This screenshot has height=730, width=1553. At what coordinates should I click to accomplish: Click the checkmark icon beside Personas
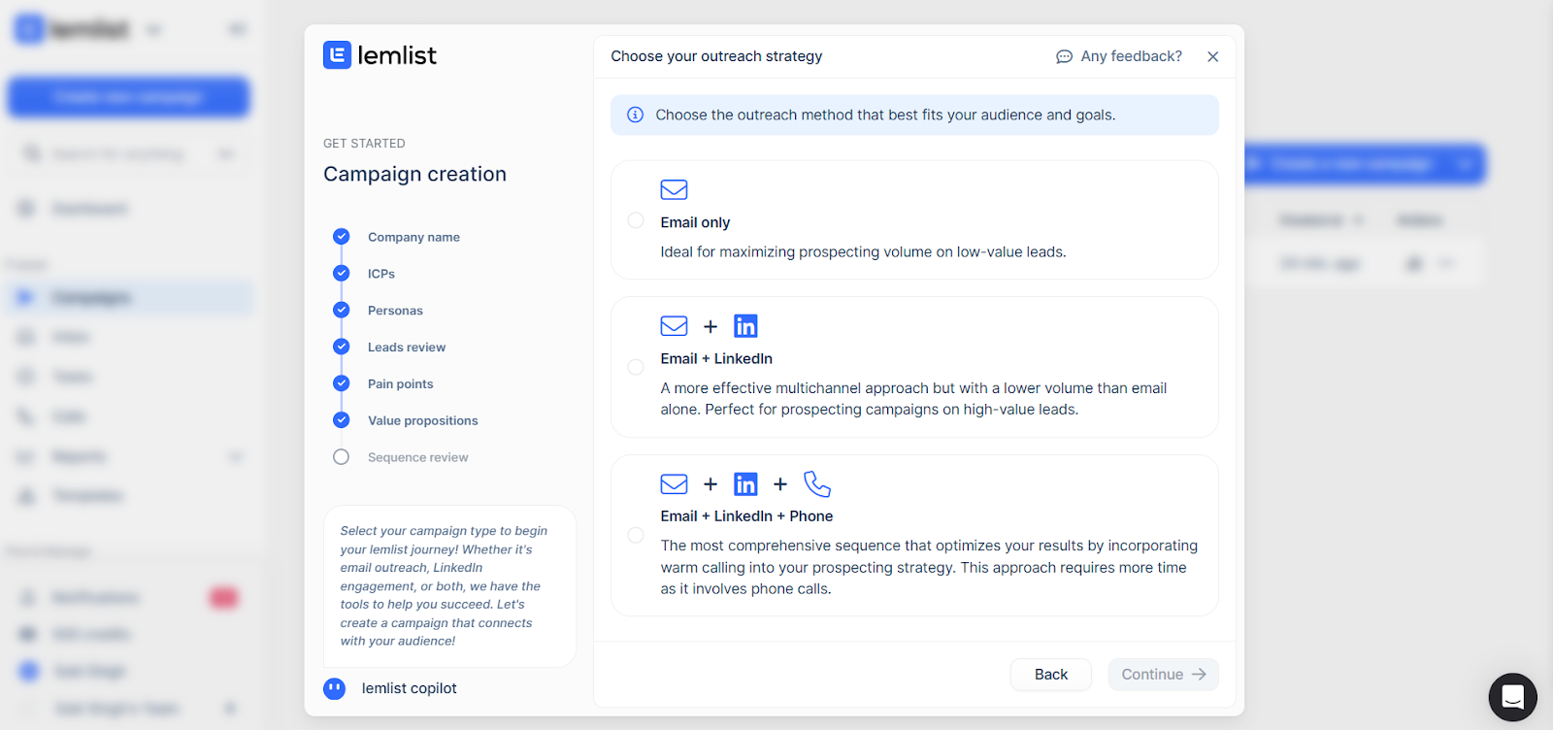tap(341, 310)
